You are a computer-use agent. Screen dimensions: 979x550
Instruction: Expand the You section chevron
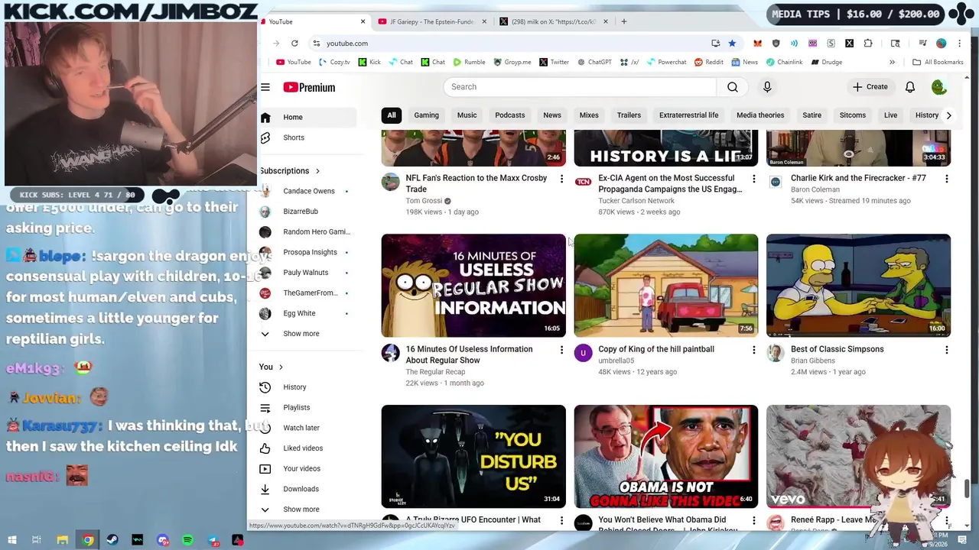pos(281,367)
